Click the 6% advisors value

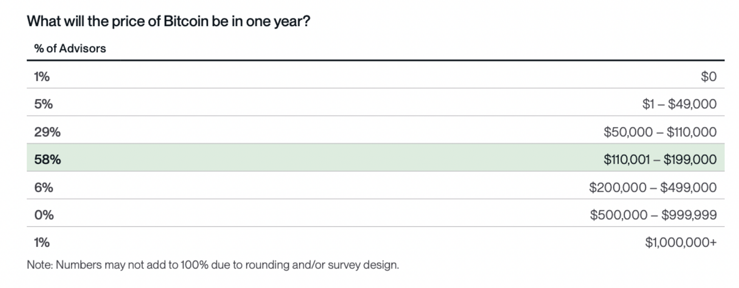click(44, 187)
